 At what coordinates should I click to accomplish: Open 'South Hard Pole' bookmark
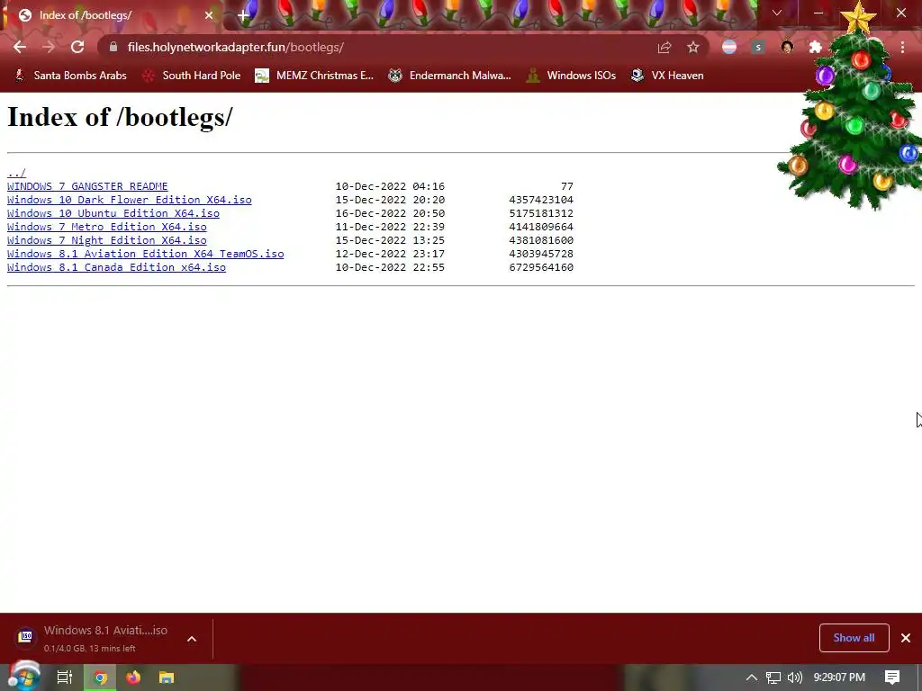[192, 76]
